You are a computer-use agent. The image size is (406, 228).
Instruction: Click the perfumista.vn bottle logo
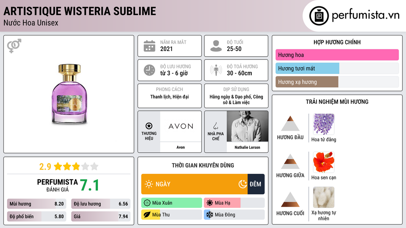[319, 16]
